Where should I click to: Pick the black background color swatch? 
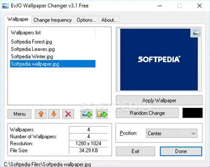click(193, 113)
